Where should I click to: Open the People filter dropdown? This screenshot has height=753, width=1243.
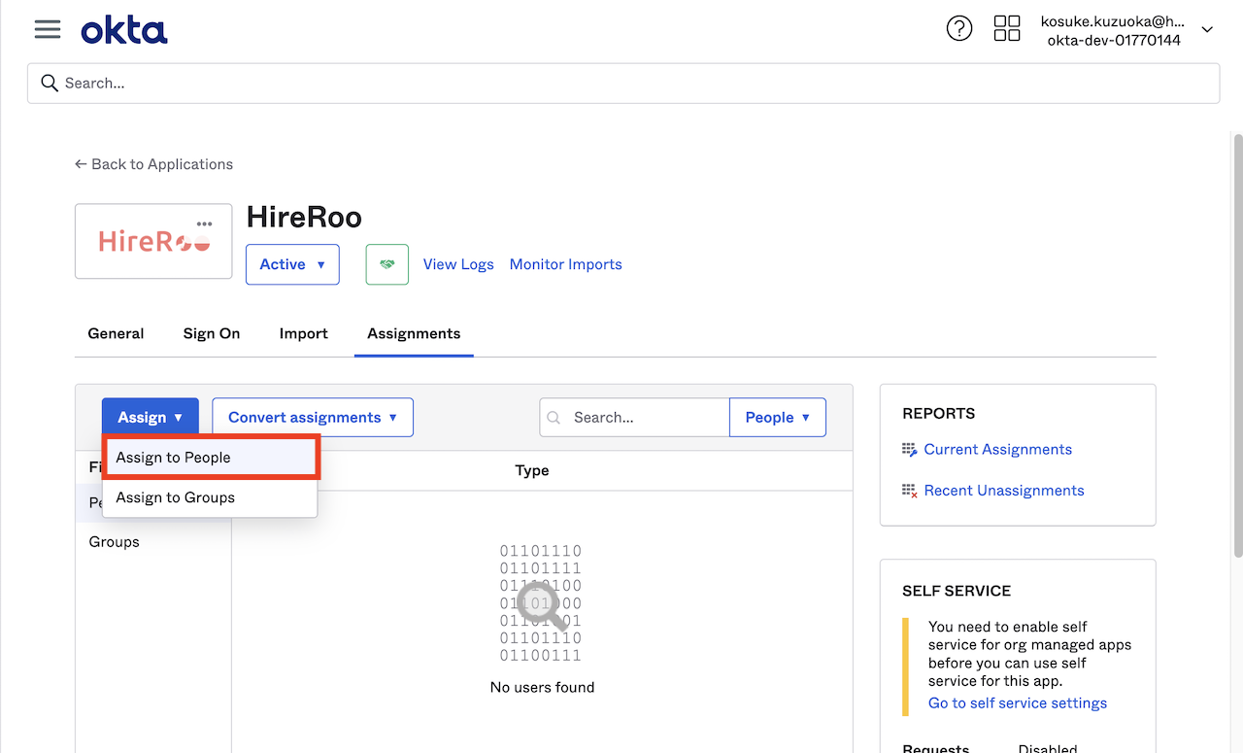778,418
